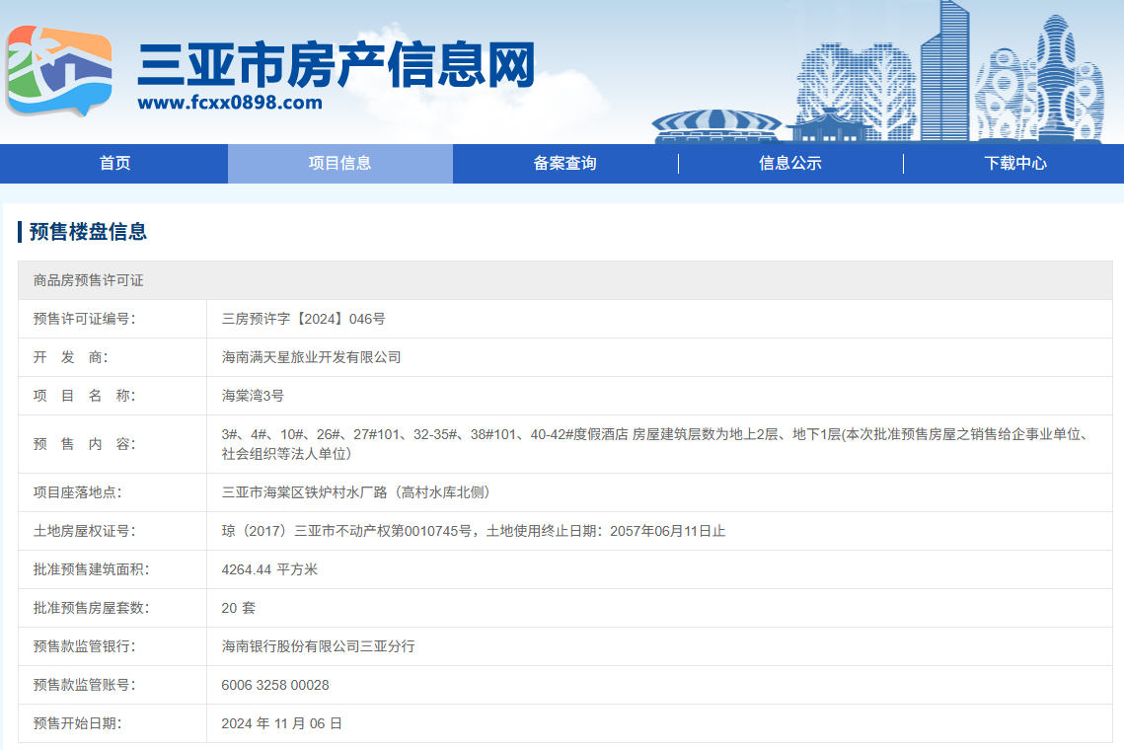Viewport: 1124px width, 750px height.
Task: Click project name 海棠湾3号
Action: coord(253,396)
